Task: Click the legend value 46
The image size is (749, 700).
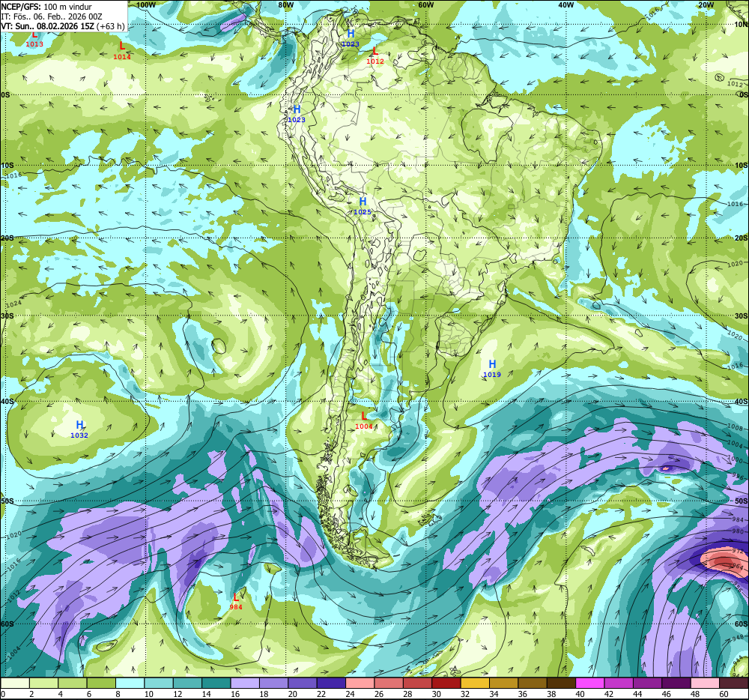Action: 667,694
